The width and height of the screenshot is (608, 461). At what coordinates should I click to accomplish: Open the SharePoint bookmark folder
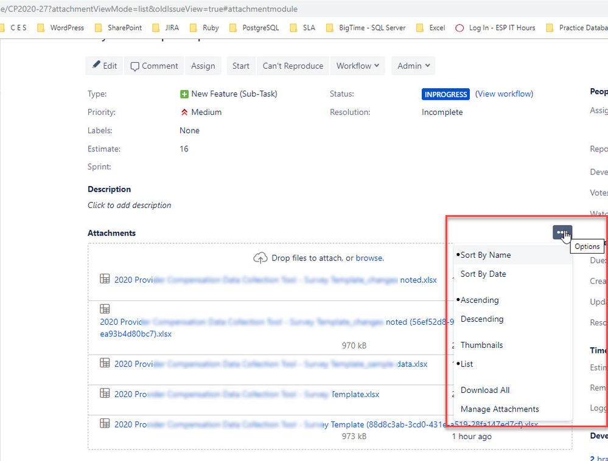point(118,28)
